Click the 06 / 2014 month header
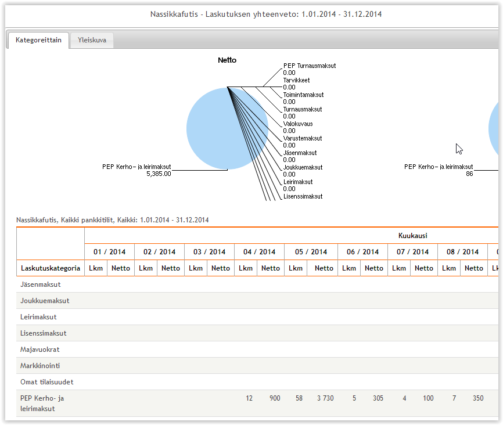Image resolution: width=503 pixels, height=425 pixels. click(362, 252)
